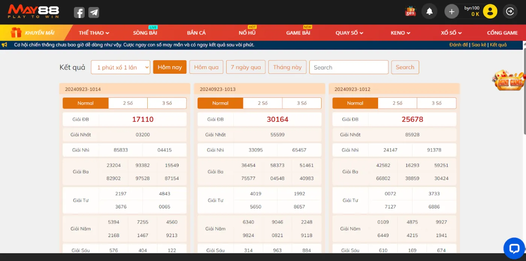Switch to 3 Số in draw 1013

coord(302,103)
